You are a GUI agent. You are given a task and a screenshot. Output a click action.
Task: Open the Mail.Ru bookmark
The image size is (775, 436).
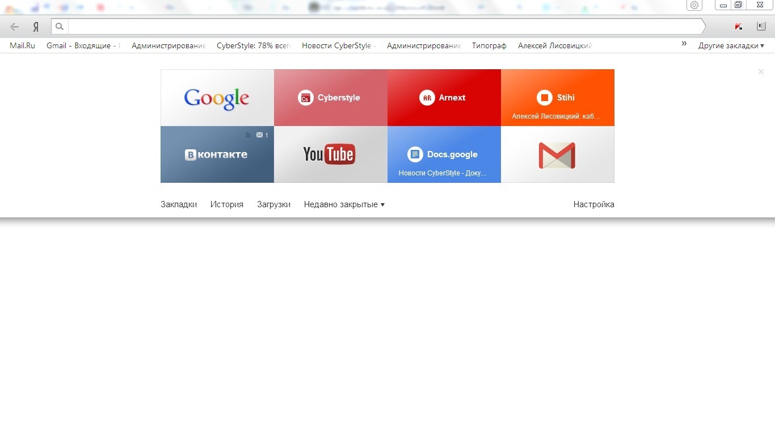point(22,45)
